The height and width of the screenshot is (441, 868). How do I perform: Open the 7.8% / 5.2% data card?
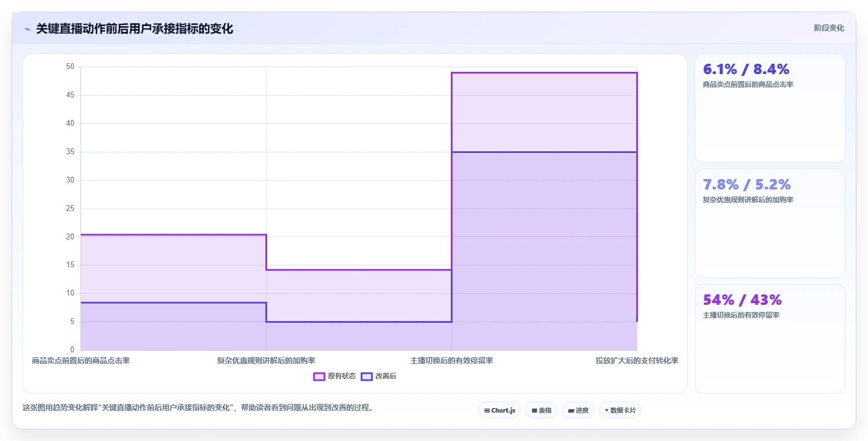pyautogui.click(x=769, y=223)
